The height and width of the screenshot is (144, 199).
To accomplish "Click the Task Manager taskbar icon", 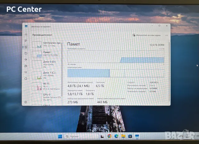I will point(137,136).
